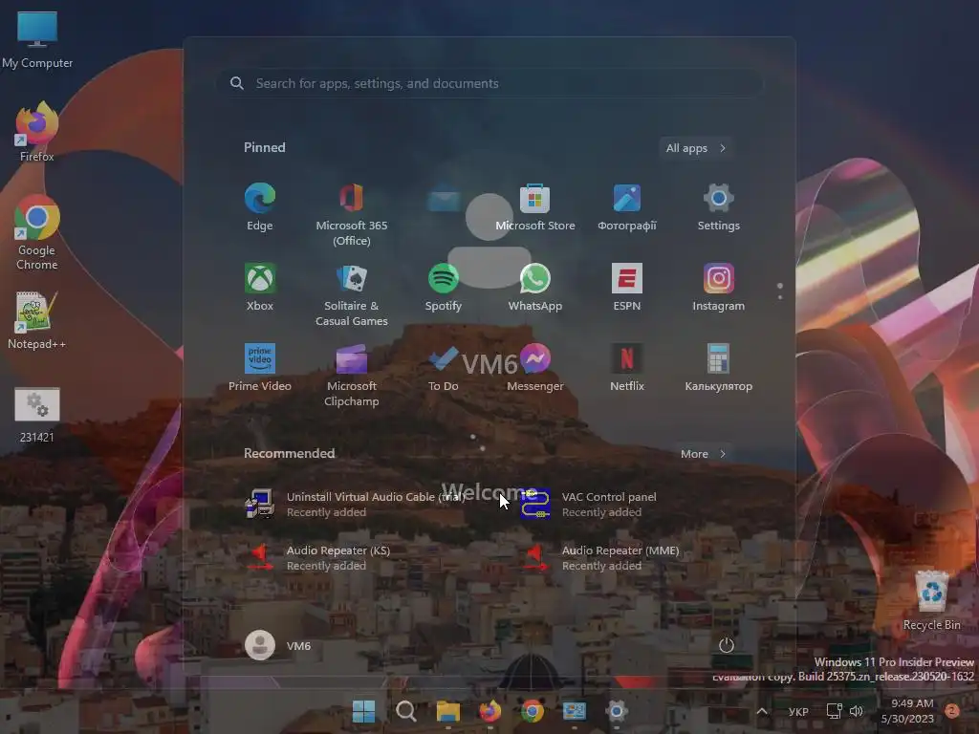
Task: Open the taskbar notification badge
Action: pos(952,711)
